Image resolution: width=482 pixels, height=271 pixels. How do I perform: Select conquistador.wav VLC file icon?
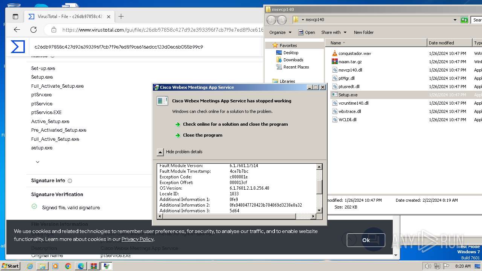(x=334, y=53)
